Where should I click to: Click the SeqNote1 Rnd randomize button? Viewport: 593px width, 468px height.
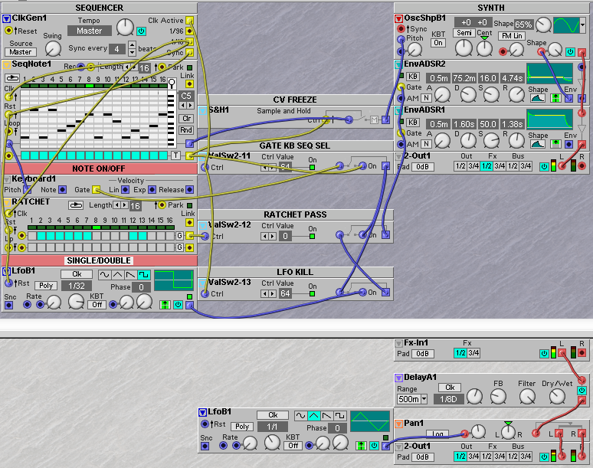[x=186, y=130]
